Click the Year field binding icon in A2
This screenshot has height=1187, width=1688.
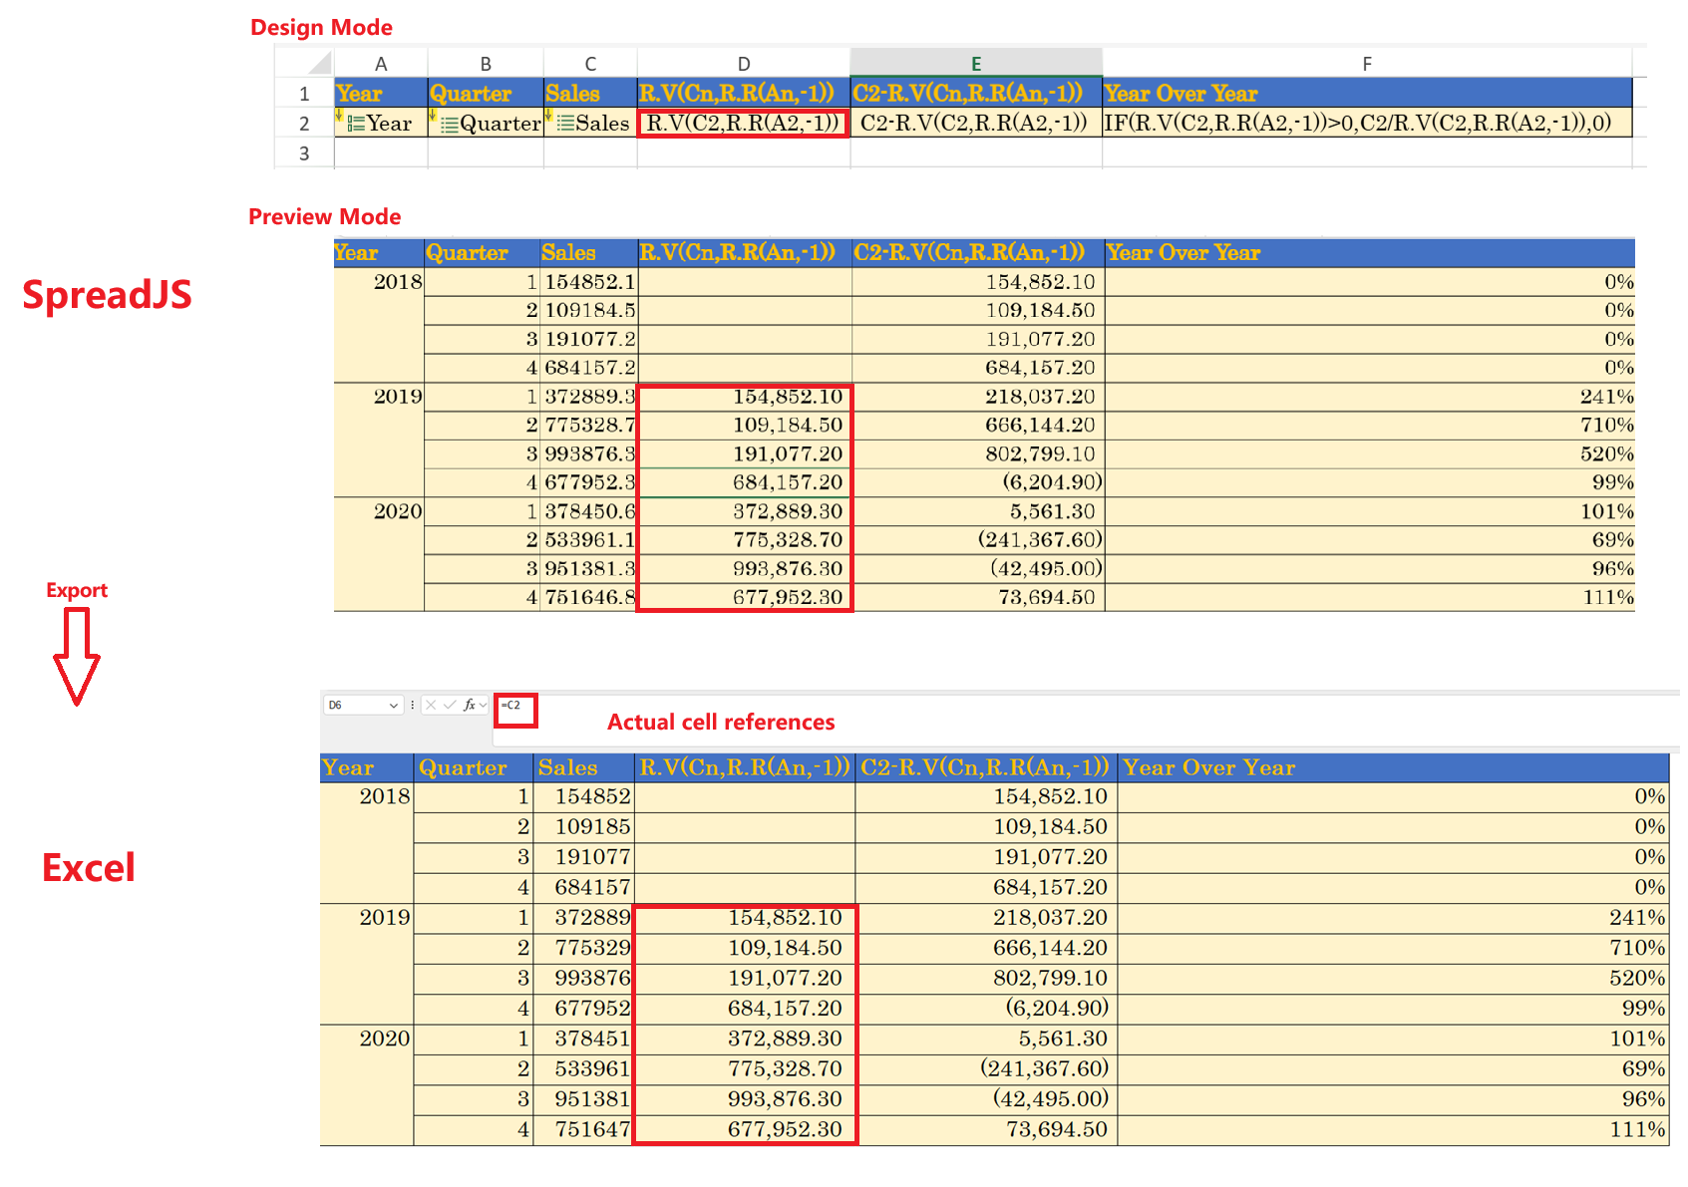pos(355,125)
